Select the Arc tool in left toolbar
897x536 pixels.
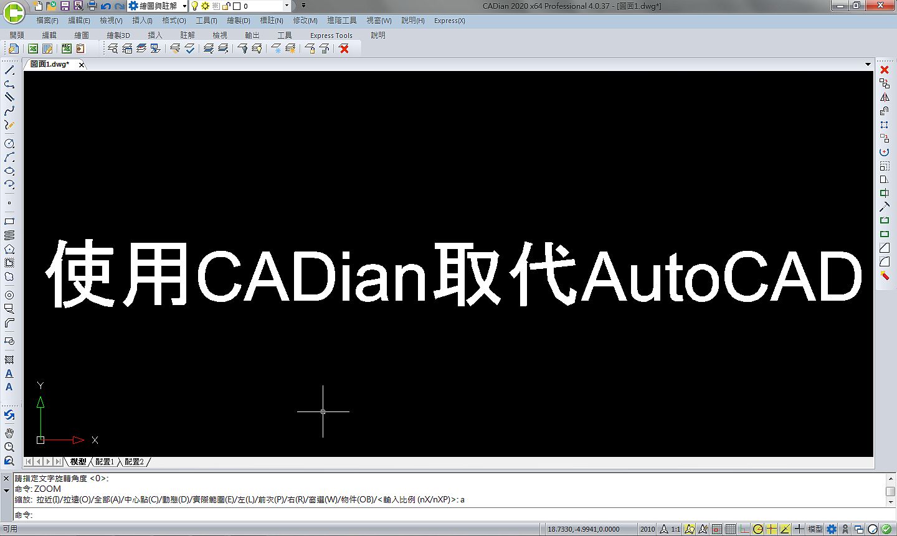pyautogui.click(x=9, y=158)
